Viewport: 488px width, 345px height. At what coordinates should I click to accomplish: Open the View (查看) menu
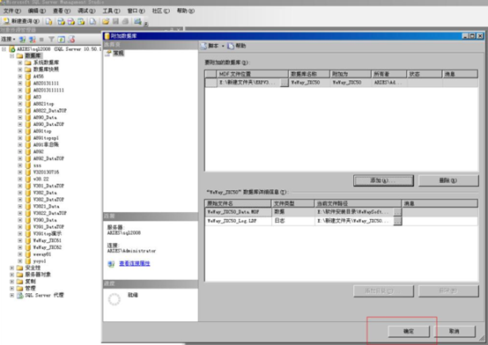pyautogui.click(x=62, y=11)
